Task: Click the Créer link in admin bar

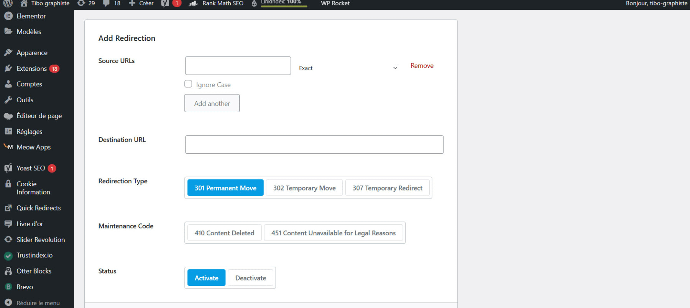Action: (x=146, y=3)
